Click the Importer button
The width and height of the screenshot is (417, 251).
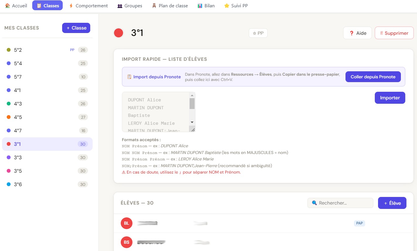pyautogui.click(x=390, y=98)
